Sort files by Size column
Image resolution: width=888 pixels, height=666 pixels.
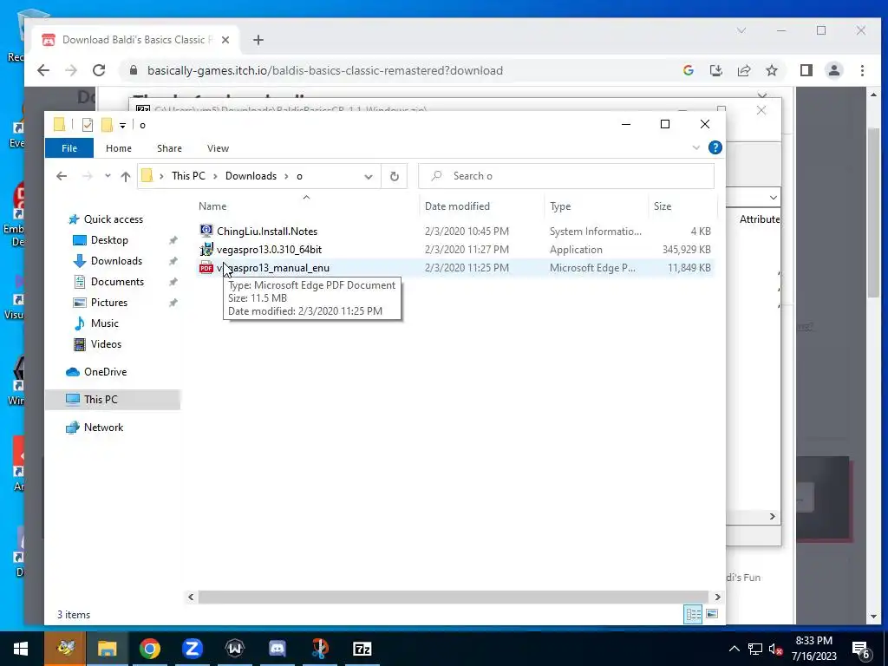663,206
